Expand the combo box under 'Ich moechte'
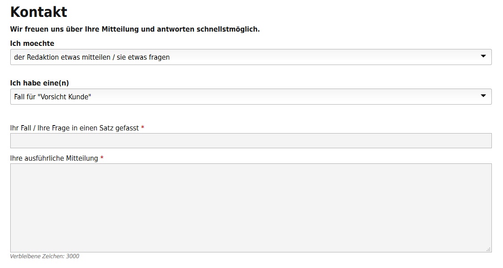 click(x=251, y=57)
